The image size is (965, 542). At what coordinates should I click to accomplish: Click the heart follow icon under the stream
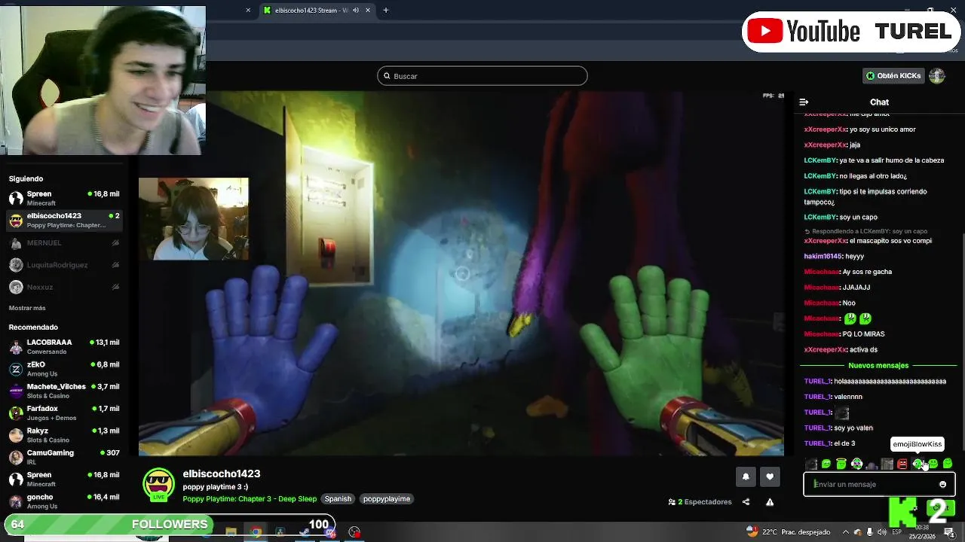tap(770, 477)
